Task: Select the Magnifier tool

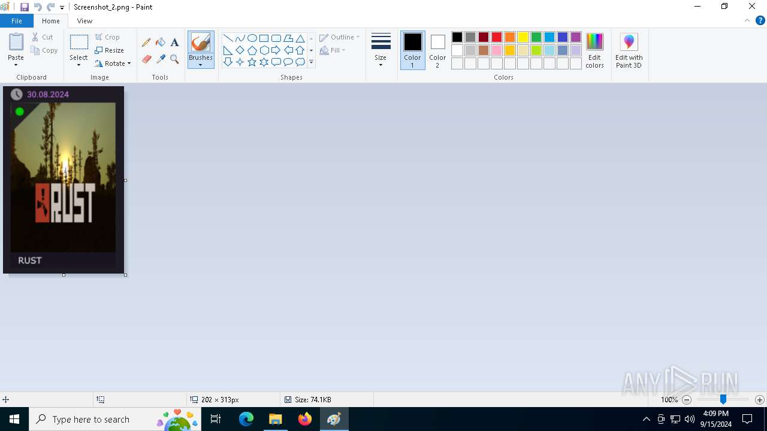Action: pyautogui.click(x=174, y=59)
